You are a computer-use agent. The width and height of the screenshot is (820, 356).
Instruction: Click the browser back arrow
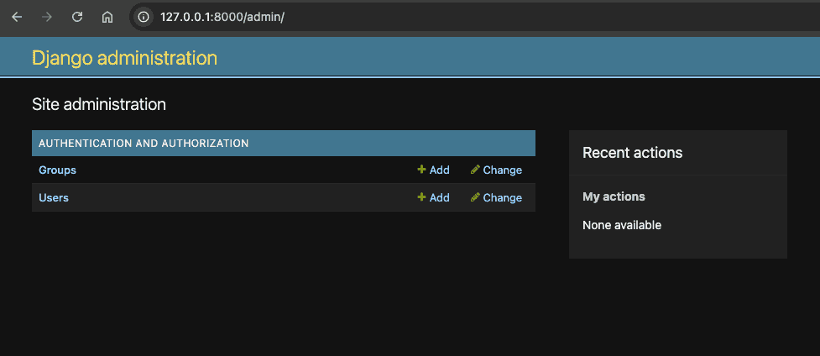[17, 17]
